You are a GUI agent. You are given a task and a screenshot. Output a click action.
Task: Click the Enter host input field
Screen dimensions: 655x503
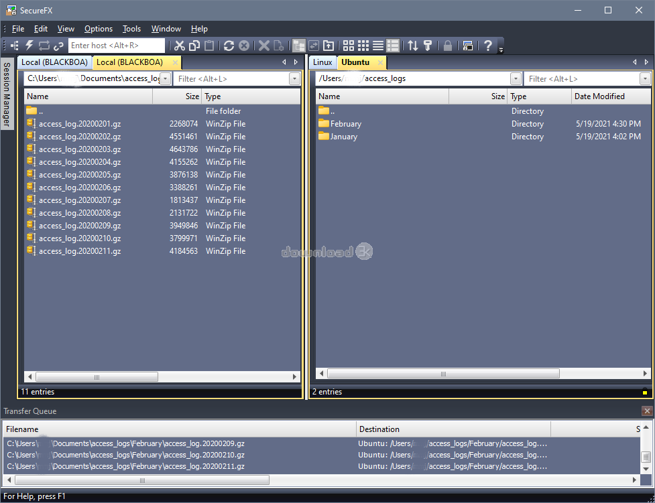tap(117, 46)
